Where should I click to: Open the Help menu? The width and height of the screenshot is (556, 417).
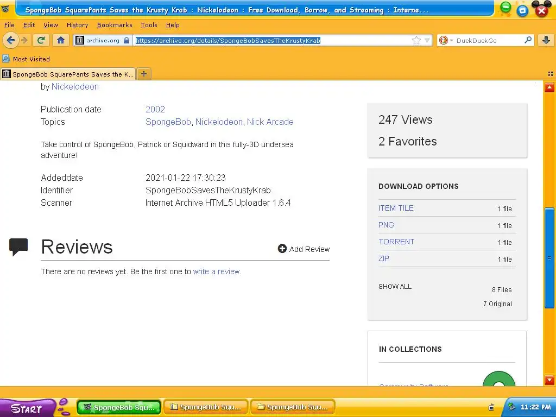point(173,25)
